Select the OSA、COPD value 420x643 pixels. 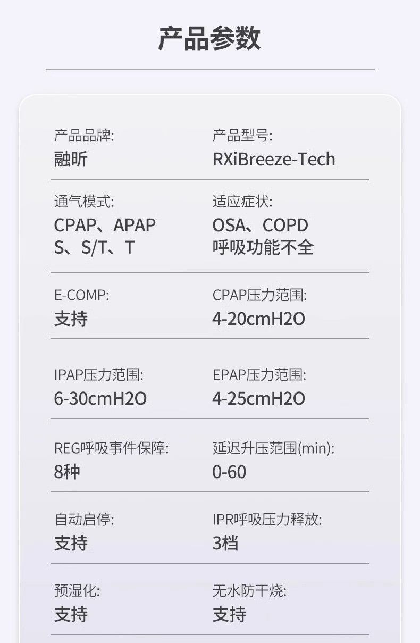point(260,225)
